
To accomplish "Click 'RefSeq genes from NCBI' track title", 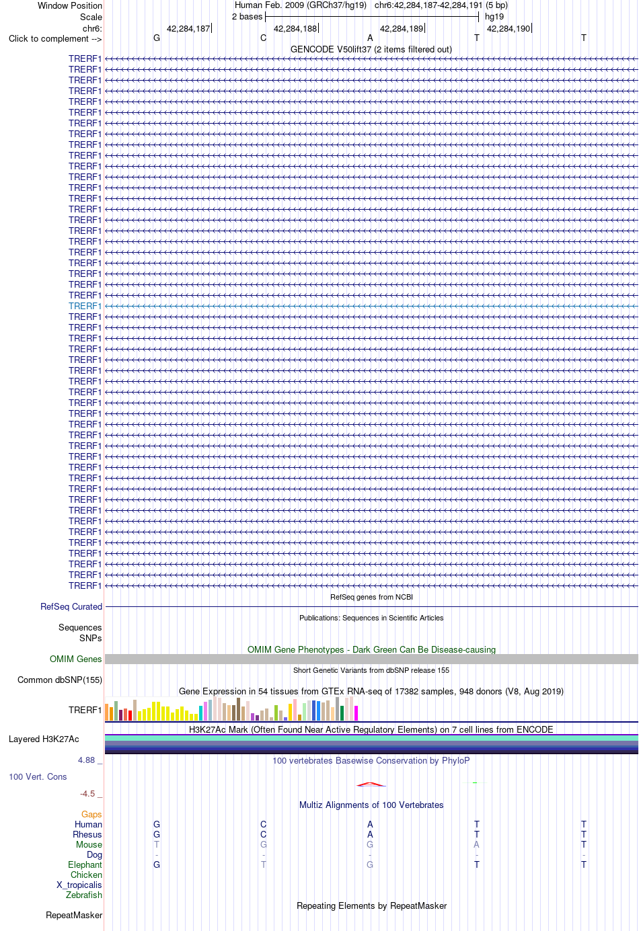I will pyautogui.click(x=371, y=597).
